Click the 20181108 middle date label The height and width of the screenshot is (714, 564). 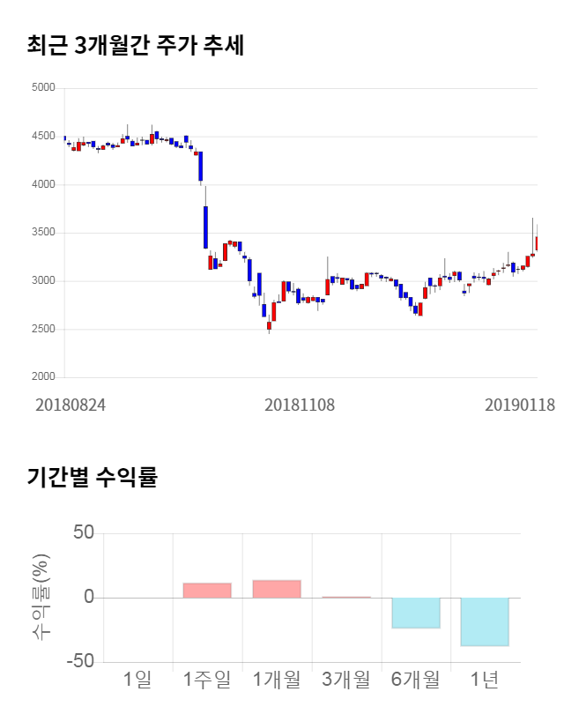click(300, 405)
